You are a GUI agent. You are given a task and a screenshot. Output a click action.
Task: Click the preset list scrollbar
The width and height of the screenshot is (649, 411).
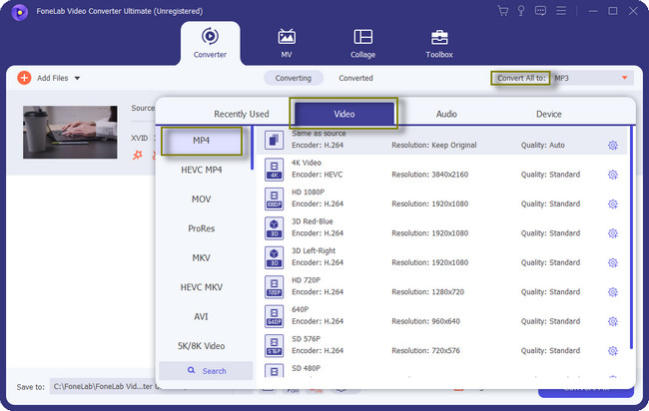tap(631, 237)
